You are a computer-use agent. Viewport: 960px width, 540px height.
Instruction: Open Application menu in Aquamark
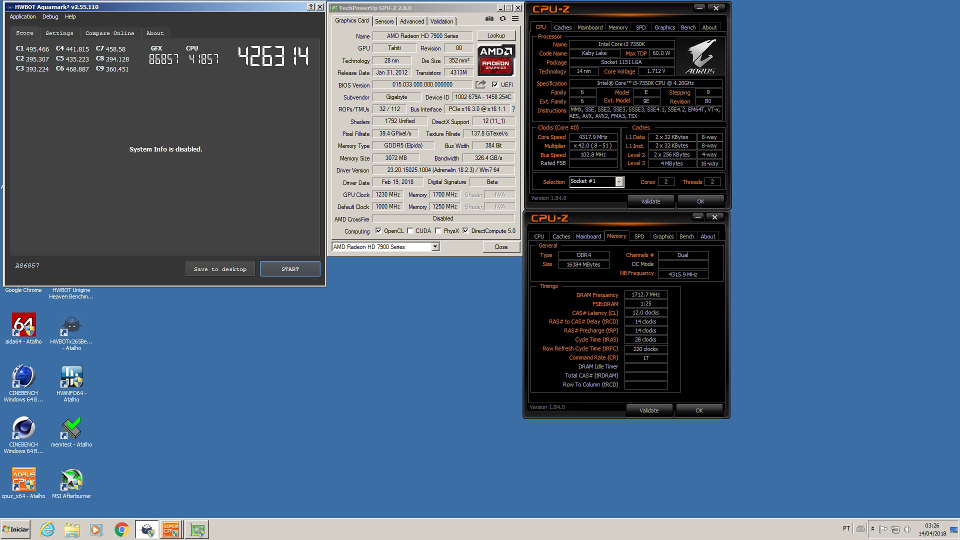tap(22, 16)
